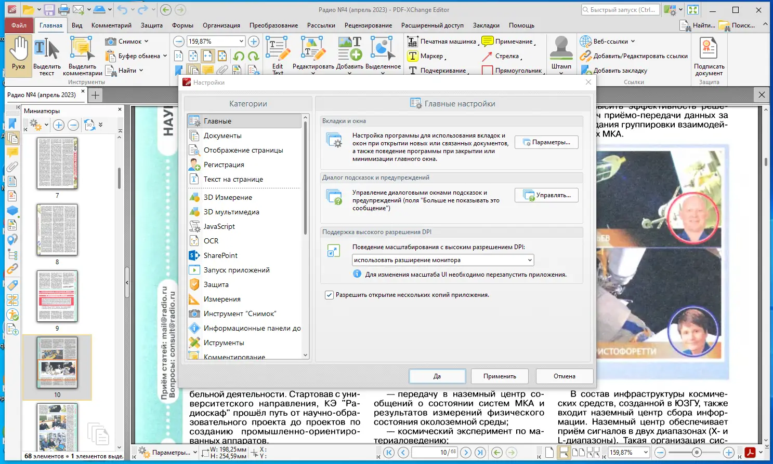This screenshot has height=464, width=773.
Task: Click the Применить button
Action: (x=500, y=376)
